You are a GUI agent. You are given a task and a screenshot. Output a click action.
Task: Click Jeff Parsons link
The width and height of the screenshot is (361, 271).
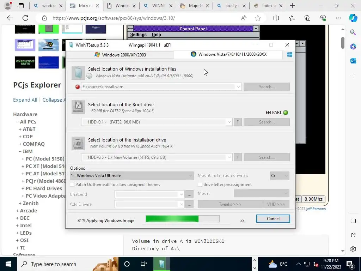coord(316,209)
